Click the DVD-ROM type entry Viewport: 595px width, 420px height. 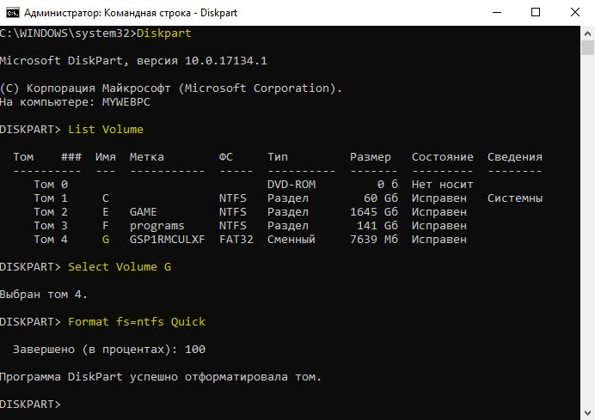coord(291,185)
